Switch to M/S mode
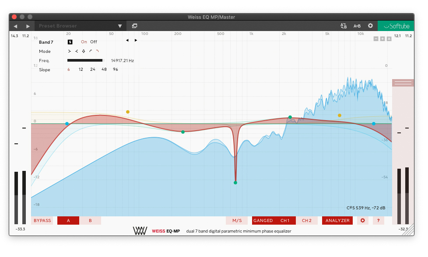The width and height of the screenshot is (428, 257). coord(237,220)
